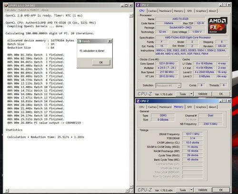Click the Calculation + Reduction time line
Image resolution: width=238 pixels, height=194 pixels.
(46, 137)
